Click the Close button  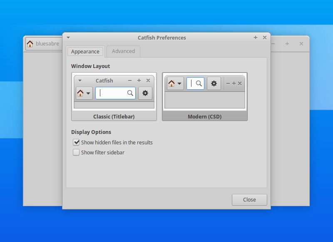click(249, 199)
